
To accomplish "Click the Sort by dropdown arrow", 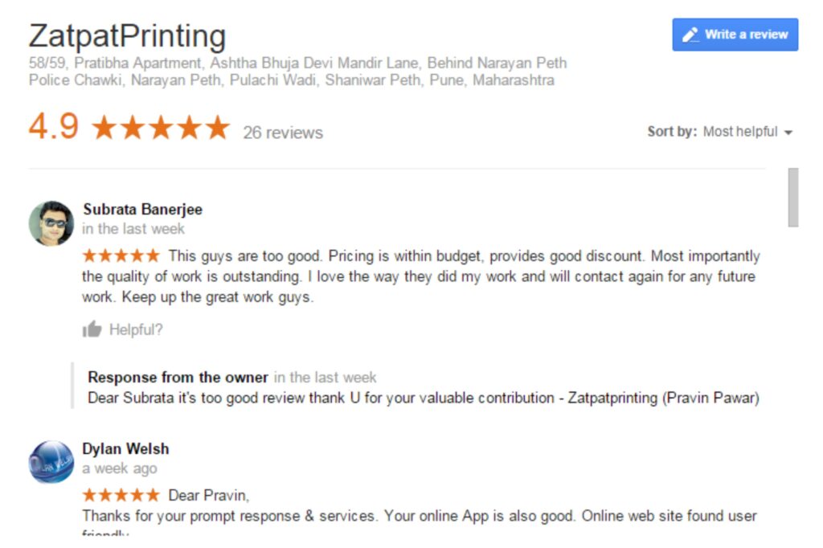I will coord(788,133).
